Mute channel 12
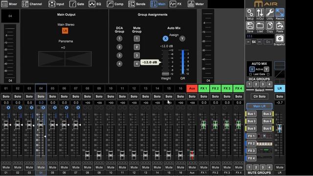313x176 pixels. pos(134,167)
